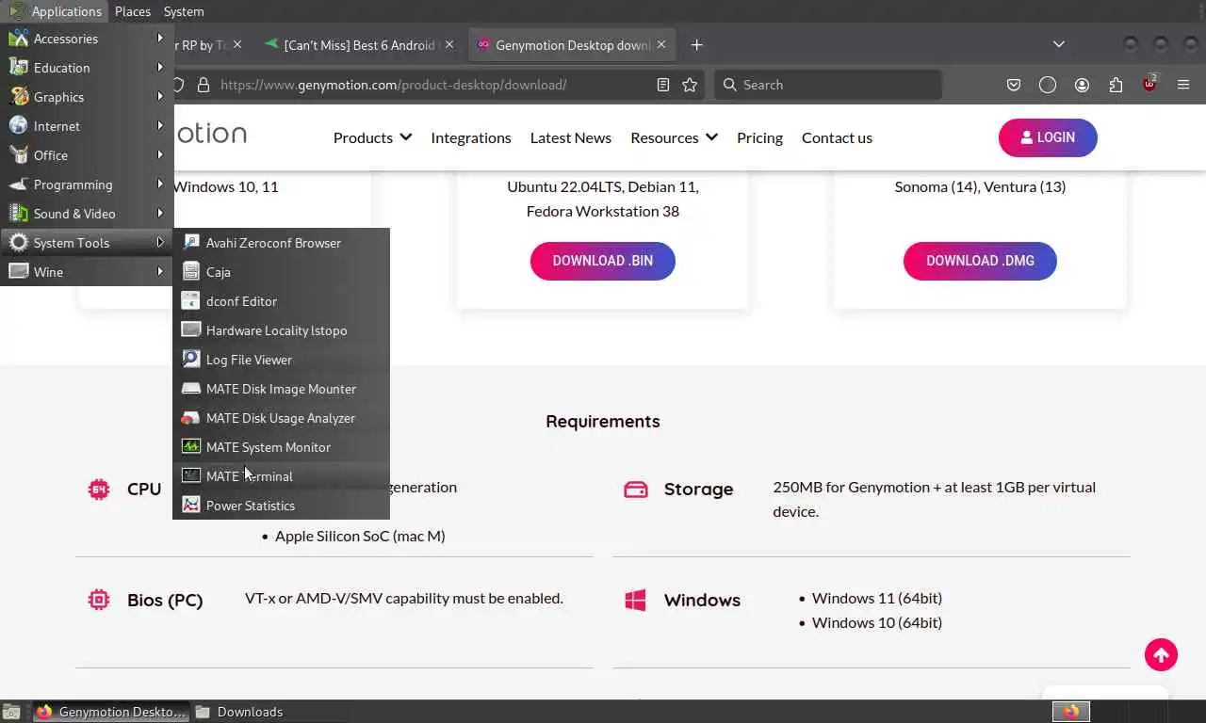
Task: Open the System menu in panel
Action: pos(184,11)
